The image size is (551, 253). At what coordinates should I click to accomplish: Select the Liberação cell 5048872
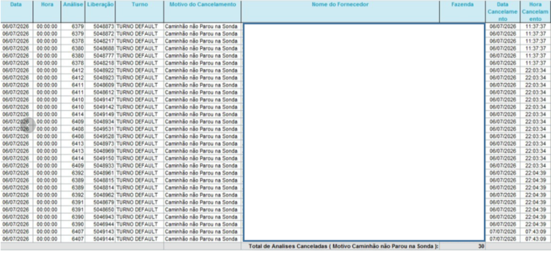[100, 34]
